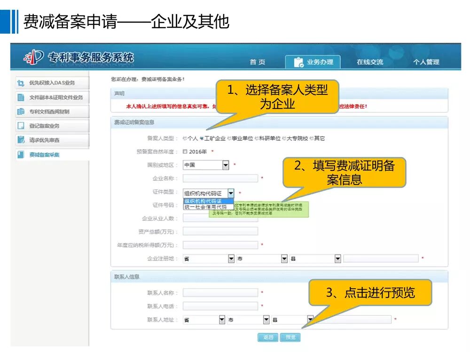Click the 资产总额(万元) input field

[x=220, y=231]
